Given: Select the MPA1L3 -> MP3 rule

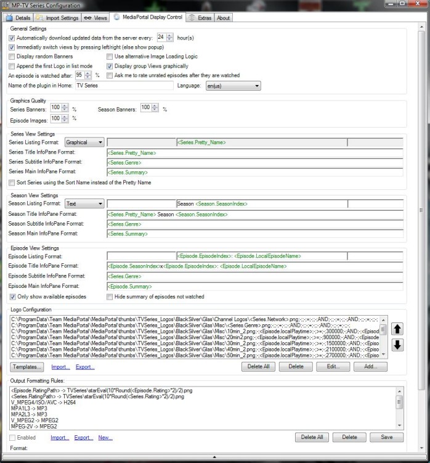Looking at the screenshot, I should click(x=29, y=408).
